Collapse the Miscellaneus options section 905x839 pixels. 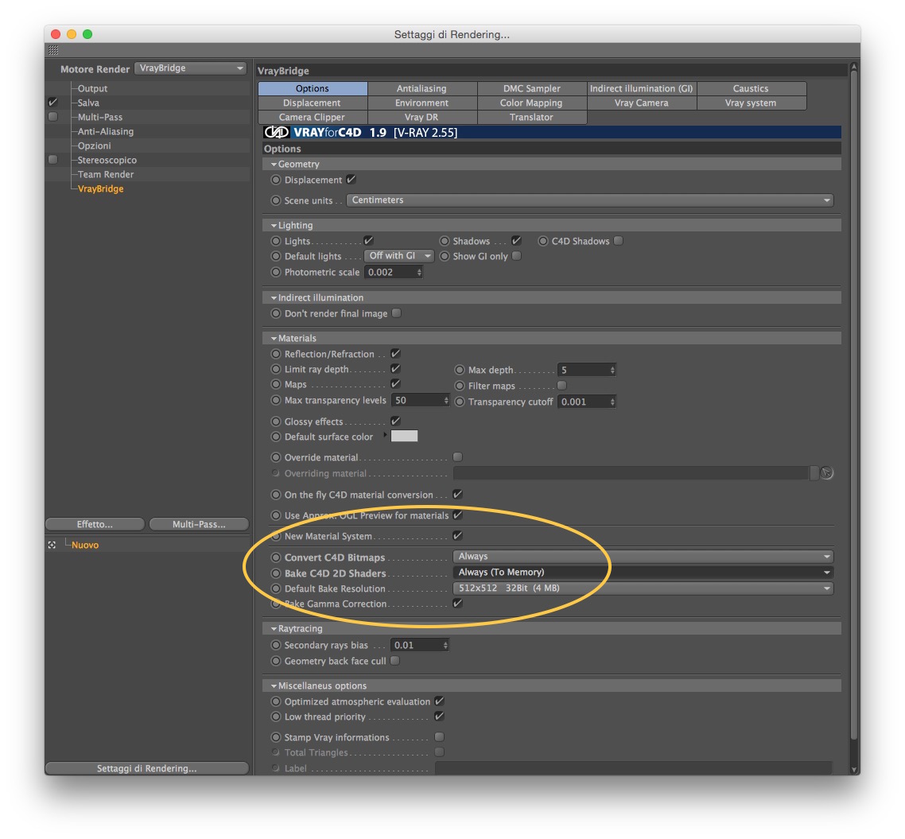pos(274,686)
